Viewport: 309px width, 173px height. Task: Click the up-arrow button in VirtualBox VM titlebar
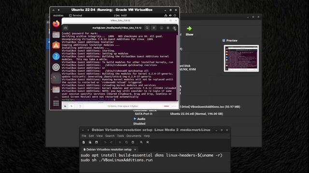click(54, 10)
